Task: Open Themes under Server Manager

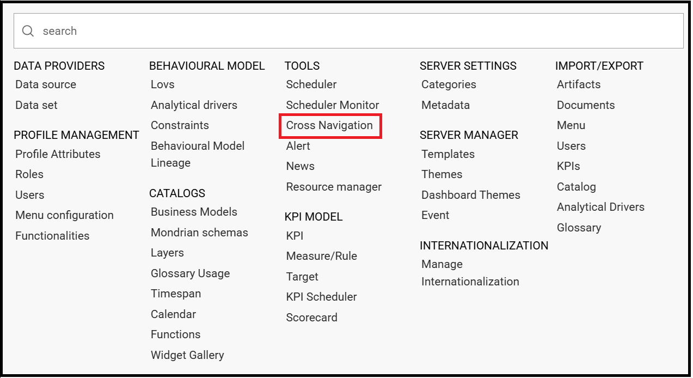Action: click(442, 174)
